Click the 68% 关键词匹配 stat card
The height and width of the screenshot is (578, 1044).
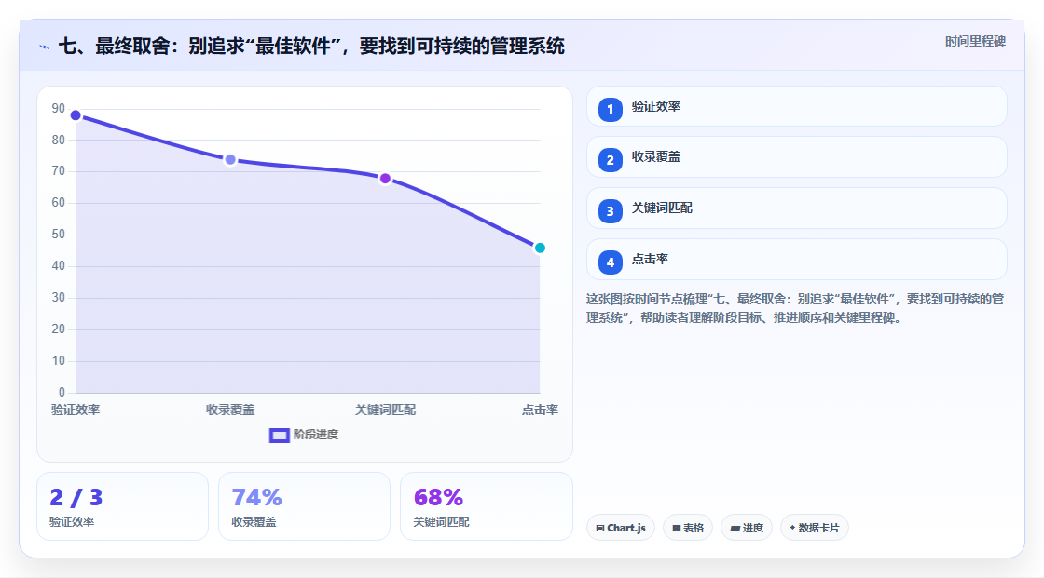(x=486, y=506)
